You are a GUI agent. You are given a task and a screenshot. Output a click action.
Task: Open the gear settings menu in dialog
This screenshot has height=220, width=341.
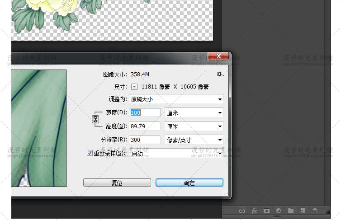[220, 74]
